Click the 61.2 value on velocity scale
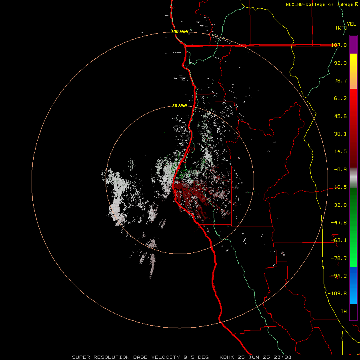 [340, 98]
